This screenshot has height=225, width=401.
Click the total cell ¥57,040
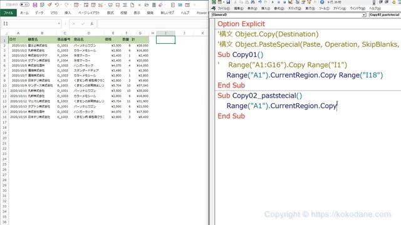click(x=140, y=86)
